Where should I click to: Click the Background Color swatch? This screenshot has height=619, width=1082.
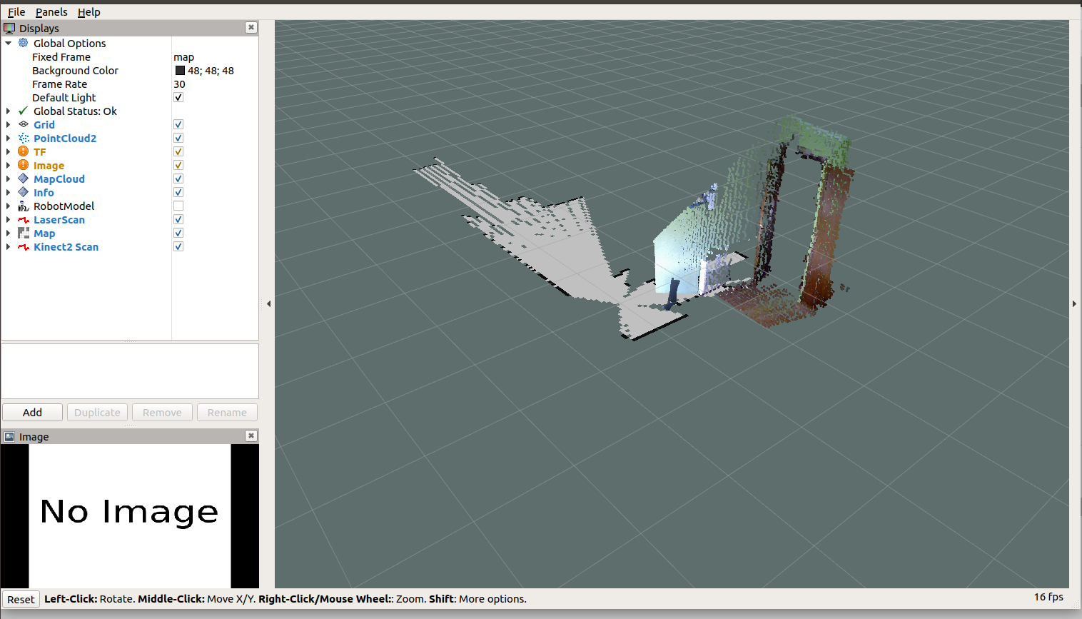tap(180, 71)
